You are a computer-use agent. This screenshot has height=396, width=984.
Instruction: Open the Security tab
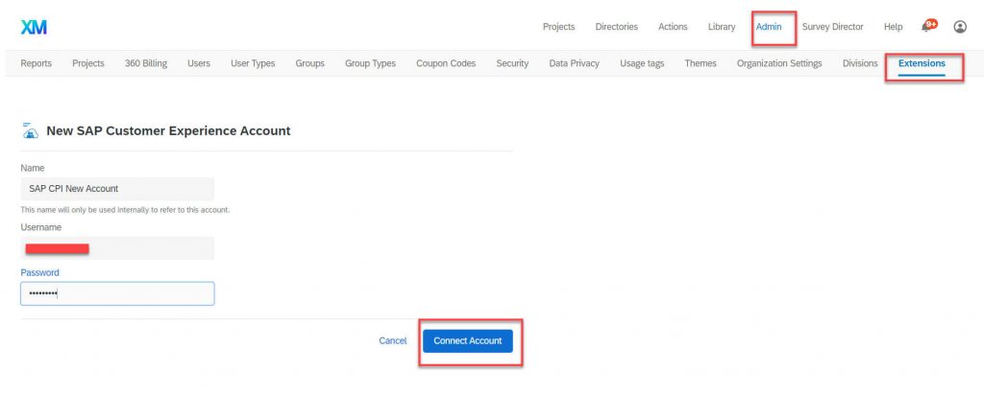pos(512,63)
